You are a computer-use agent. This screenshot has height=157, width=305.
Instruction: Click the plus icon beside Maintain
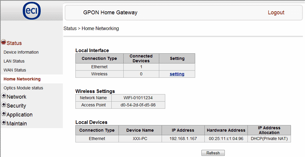(4, 123)
